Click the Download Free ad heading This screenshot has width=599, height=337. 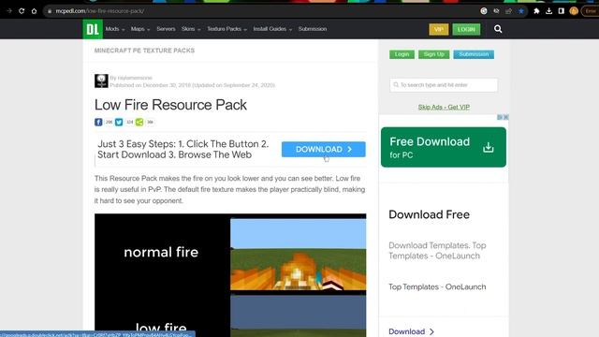[x=429, y=214]
